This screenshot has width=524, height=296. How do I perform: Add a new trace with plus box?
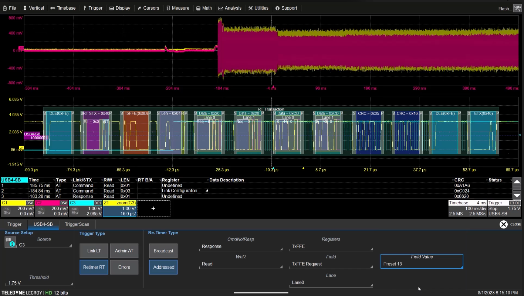[x=153, y=208]
